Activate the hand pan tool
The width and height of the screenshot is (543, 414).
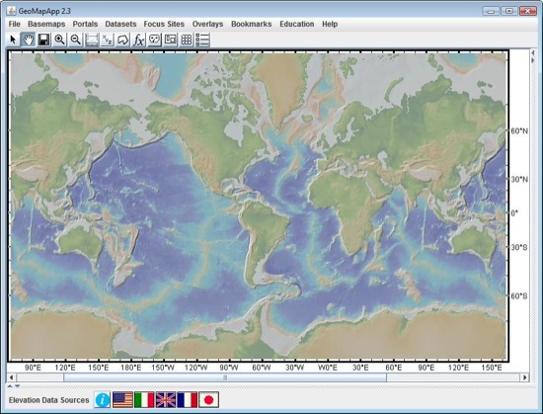[x=28, y=40]
